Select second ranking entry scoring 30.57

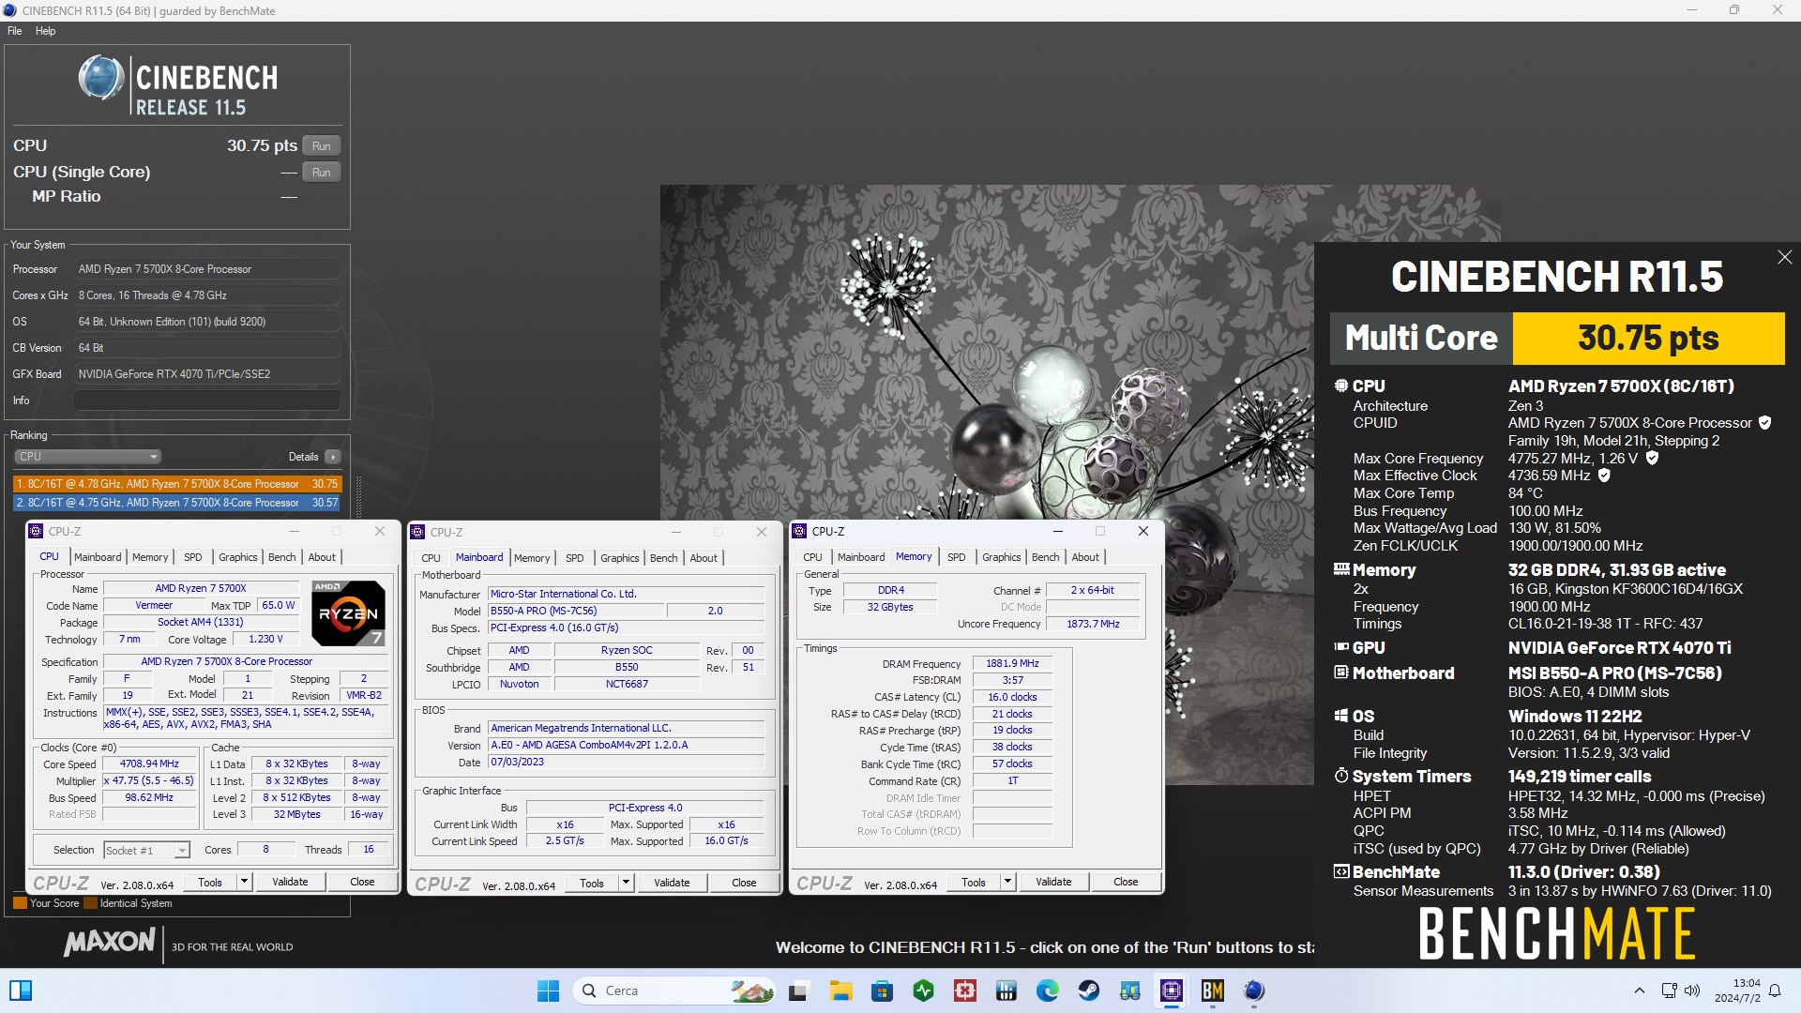[x=177, y=503]
